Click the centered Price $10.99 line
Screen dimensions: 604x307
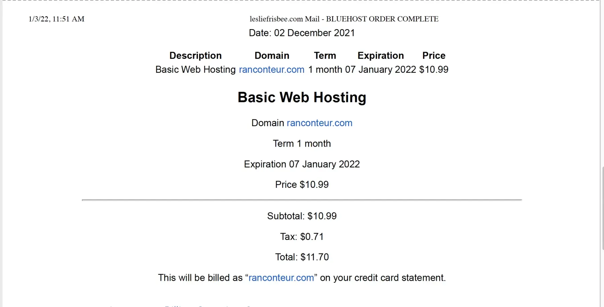pyautogui.click(x=302, y=185)
